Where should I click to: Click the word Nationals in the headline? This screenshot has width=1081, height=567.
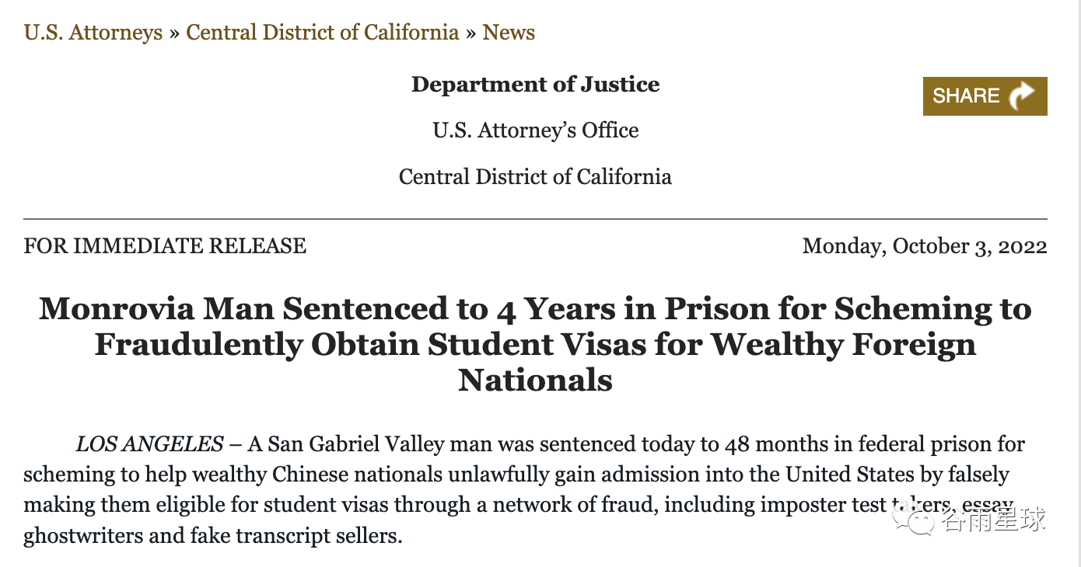pyautogui.click(x=535, y=381)
